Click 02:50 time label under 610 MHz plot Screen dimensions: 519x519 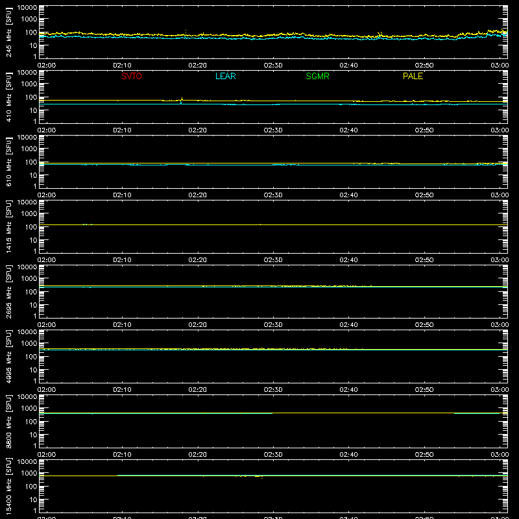coord(424,195)
